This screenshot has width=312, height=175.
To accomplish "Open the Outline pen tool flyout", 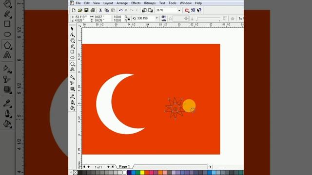I will click(x=72, y=103).
